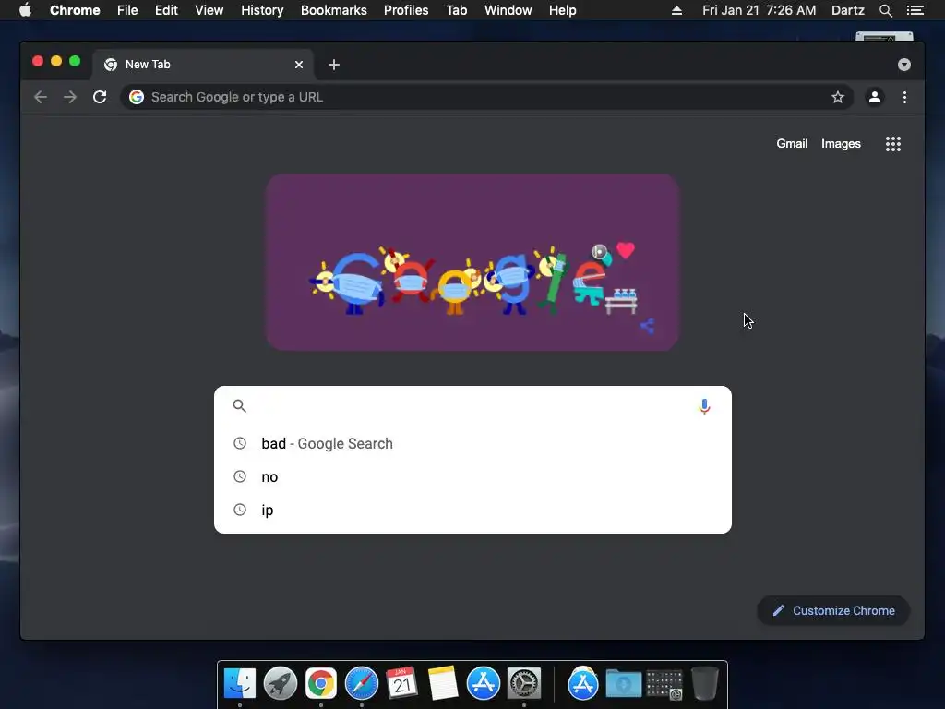Open the History menu
945x709 pixels.
point(262,10)
